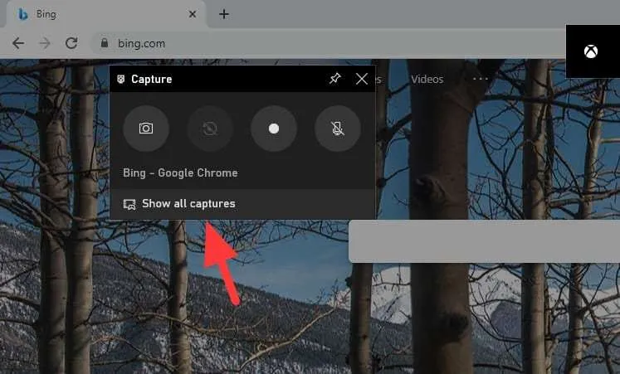Click the Show all captures gallery icon
Image resolution: width=620 pixels, height=374 pixels.
(129, 204)
